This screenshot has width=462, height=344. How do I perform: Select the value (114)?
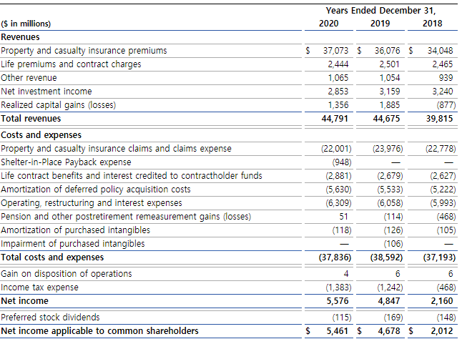click(393, 217)
